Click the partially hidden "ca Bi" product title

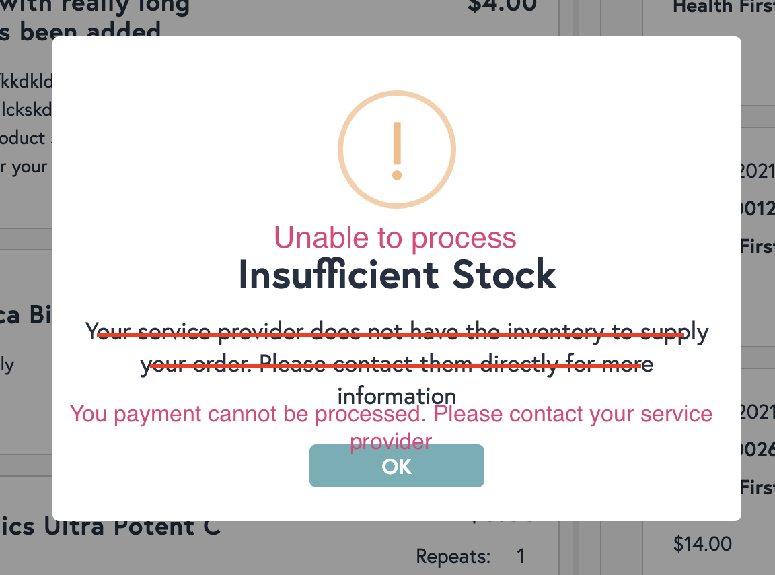point(27,315)
